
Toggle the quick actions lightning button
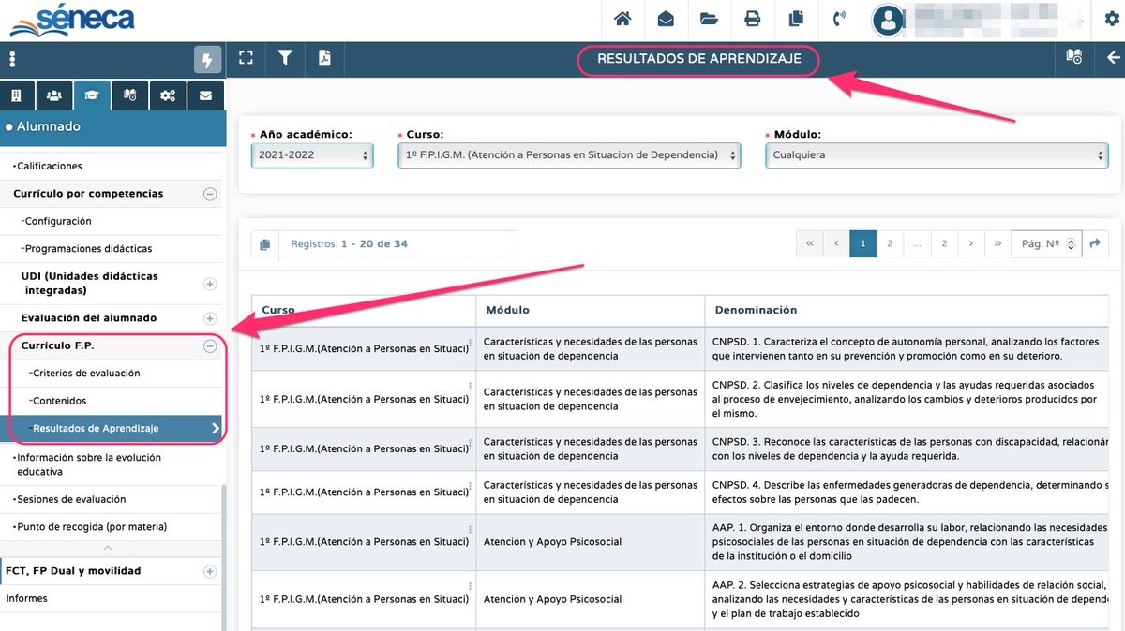[x=207, y=57]
